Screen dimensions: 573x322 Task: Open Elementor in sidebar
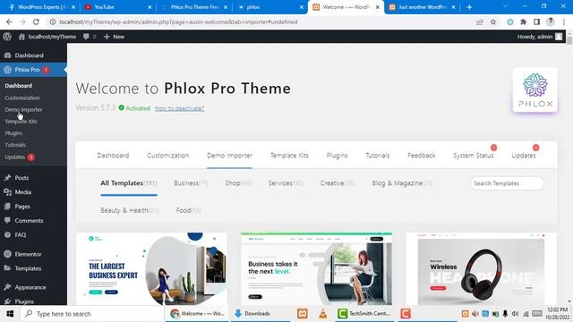click(x=28, y=254)
